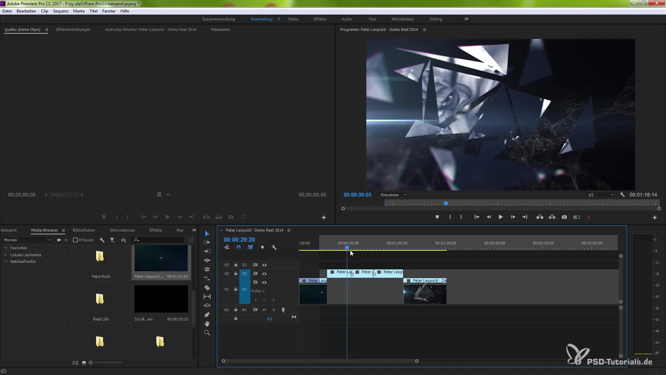666x375 pixels.
Task: Select the Selection tool arrow
Action: coord(207,233)
